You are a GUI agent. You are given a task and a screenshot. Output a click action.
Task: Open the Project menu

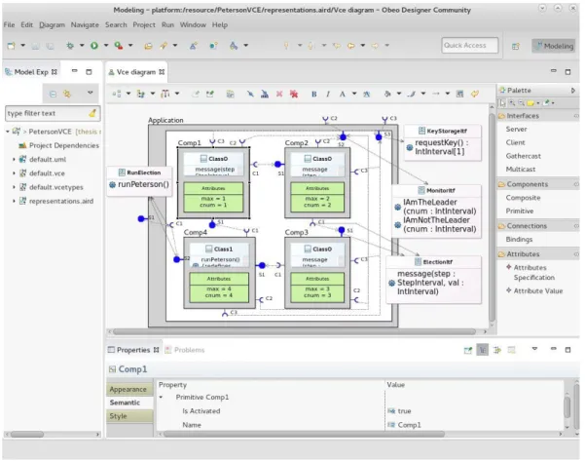pyautogui.click(x=144, y=25)
